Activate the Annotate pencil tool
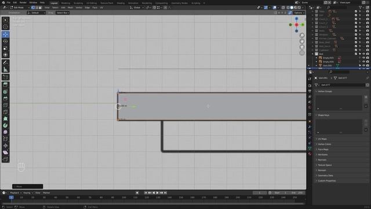 click(x=5, y=63)
